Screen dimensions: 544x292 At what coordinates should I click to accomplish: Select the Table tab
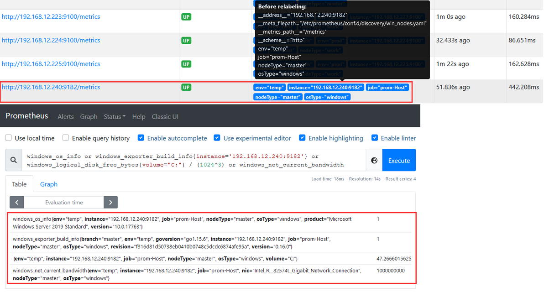click(19, 184)
